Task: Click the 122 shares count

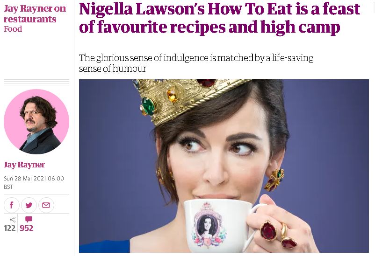Action: pos(9,228)
